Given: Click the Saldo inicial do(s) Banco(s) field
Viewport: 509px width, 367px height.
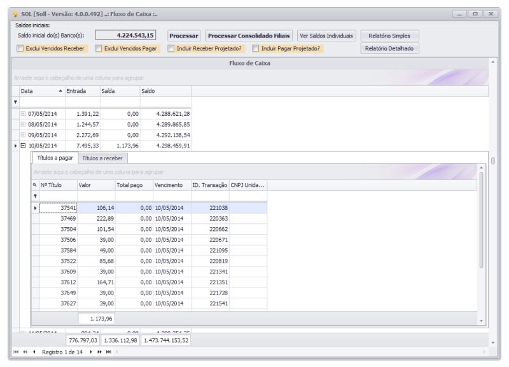Looking at the screenshot, I should coord(129,36).
